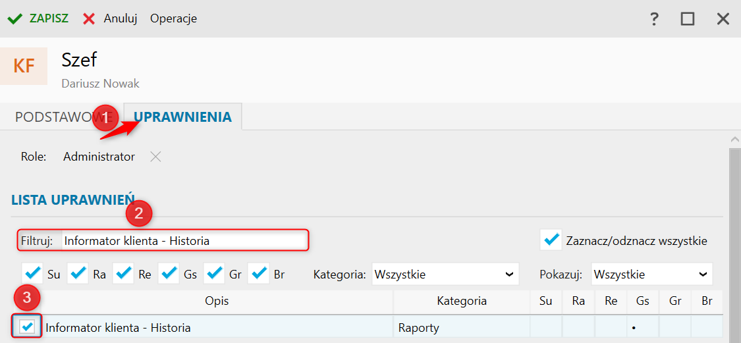Toggle the Gs permission filter checkbox

[169, 273]
